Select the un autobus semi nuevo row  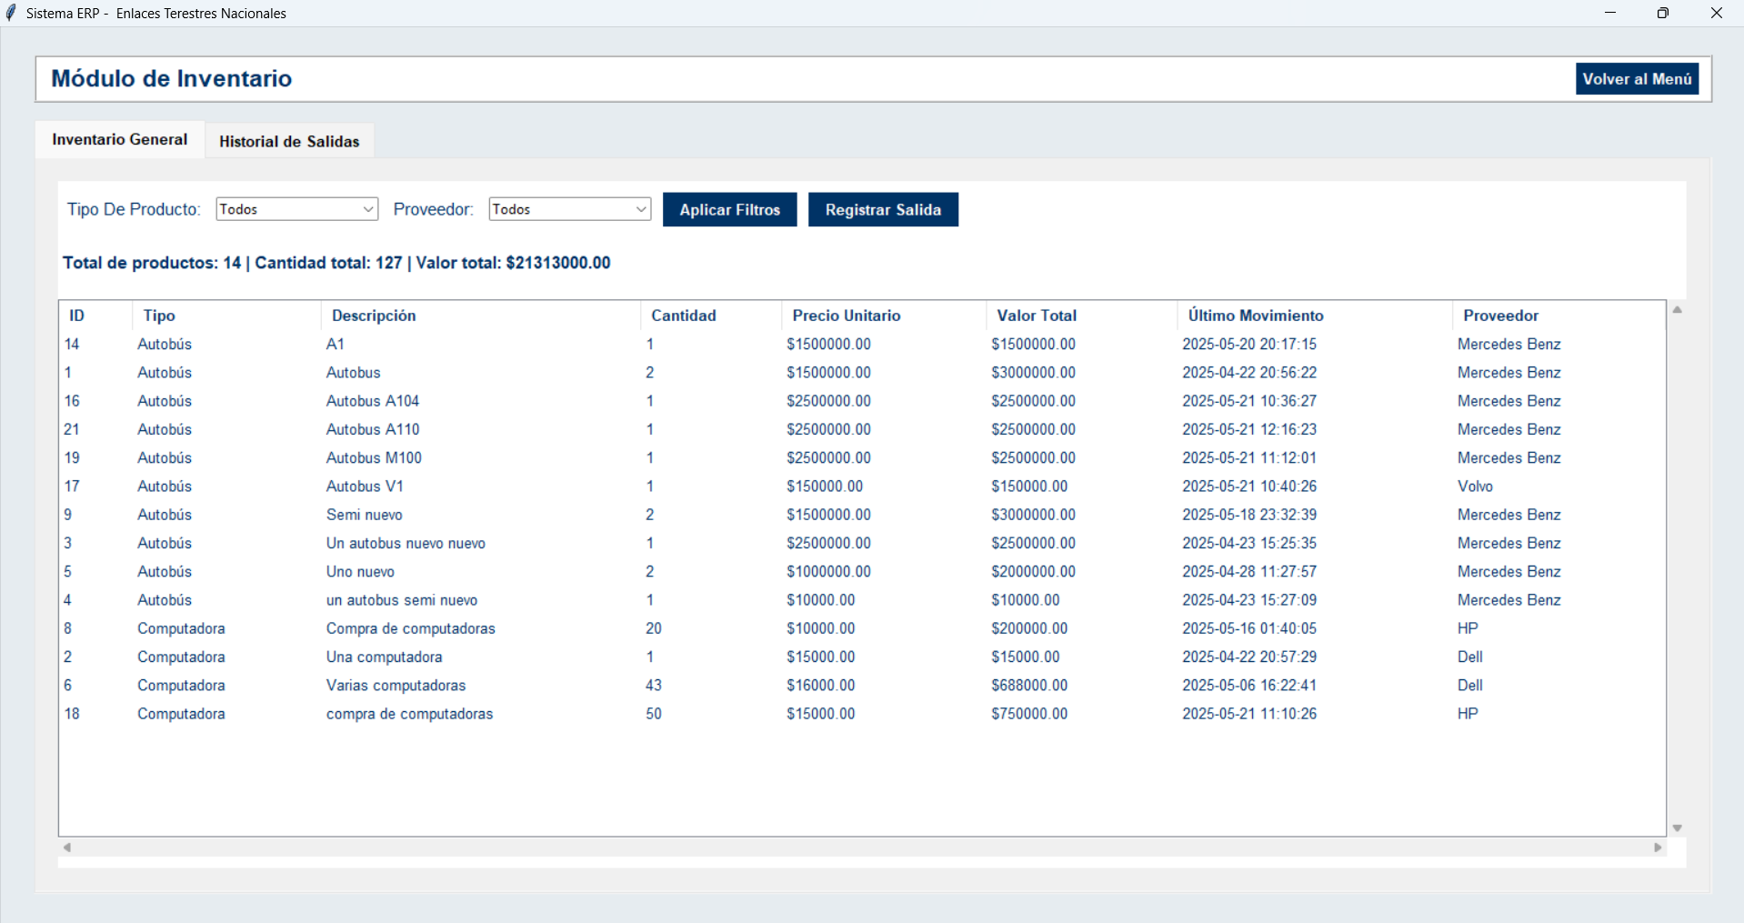862,600
